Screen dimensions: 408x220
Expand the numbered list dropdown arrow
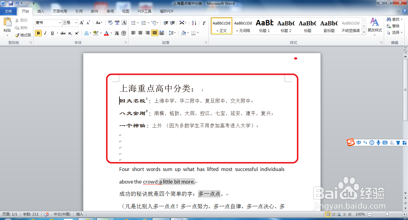pos(148,23)
